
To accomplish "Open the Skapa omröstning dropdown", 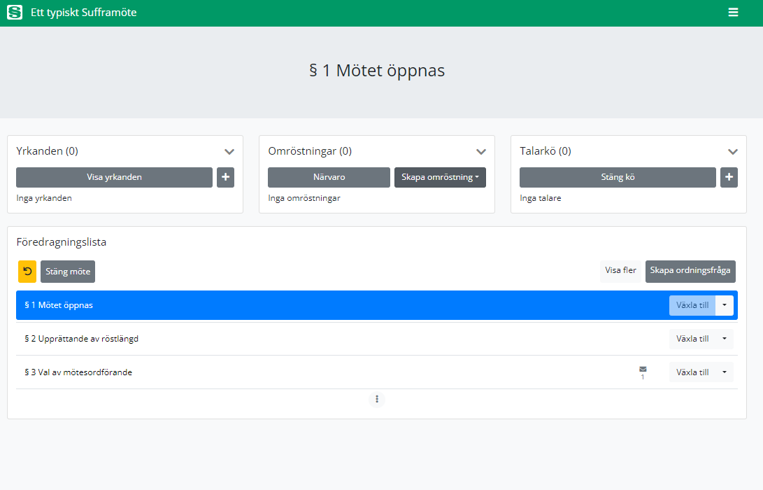I will tap(440, 177).
